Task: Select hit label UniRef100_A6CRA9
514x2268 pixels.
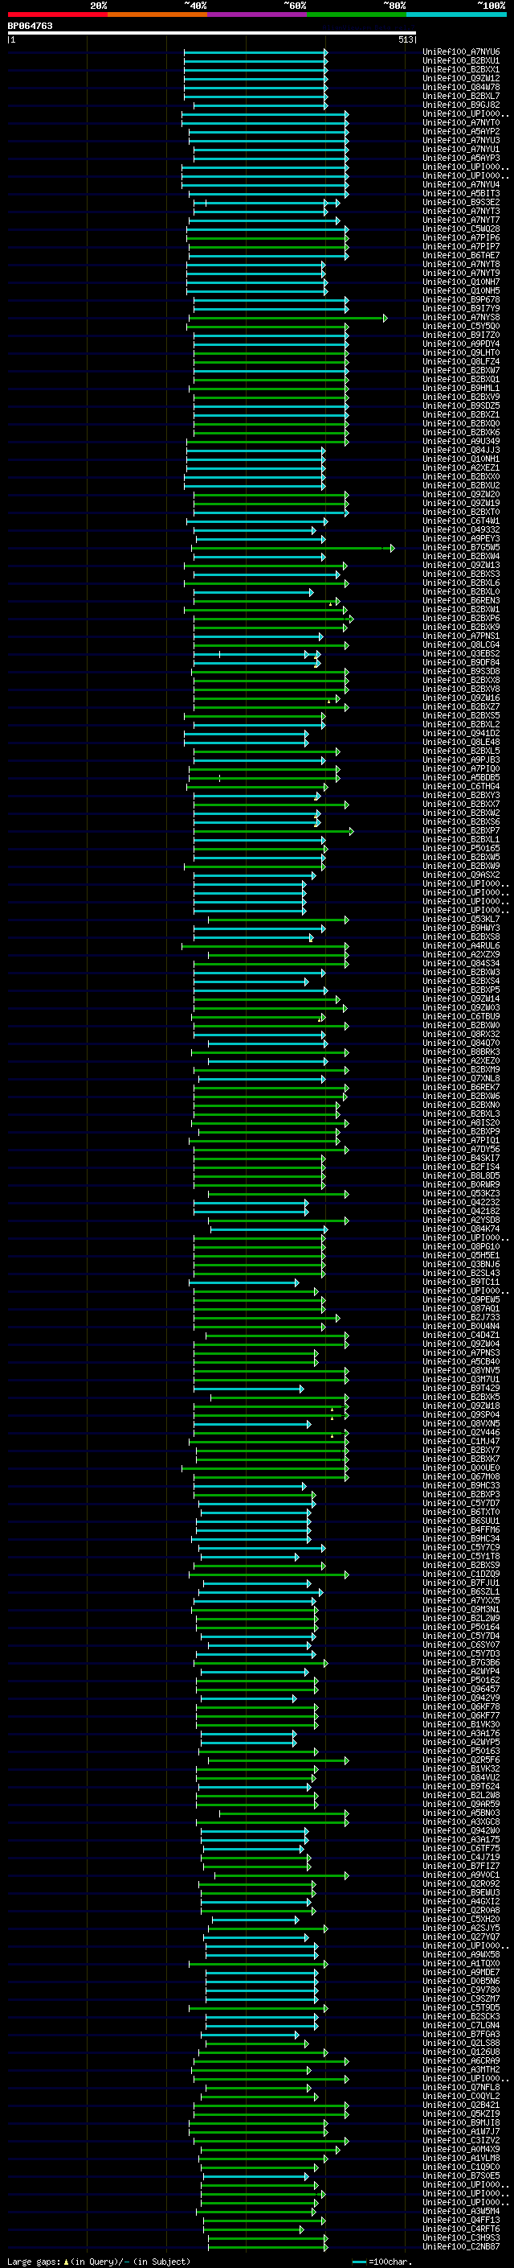Action: tap(461, 2060)
